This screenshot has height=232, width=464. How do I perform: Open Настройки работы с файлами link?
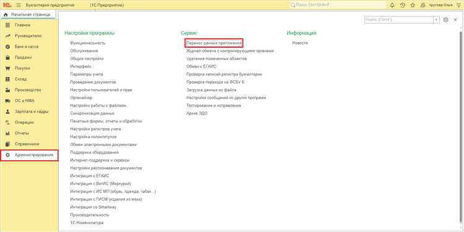coord(98,105)
